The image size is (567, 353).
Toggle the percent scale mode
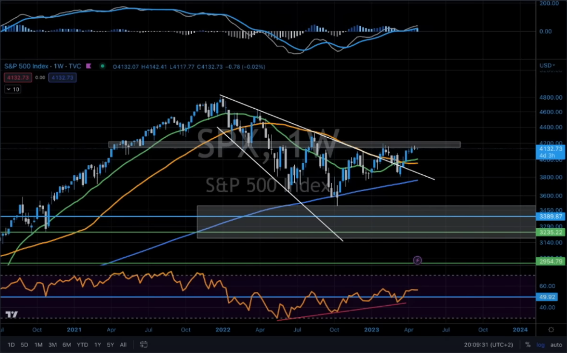click(x=528, y=345)
